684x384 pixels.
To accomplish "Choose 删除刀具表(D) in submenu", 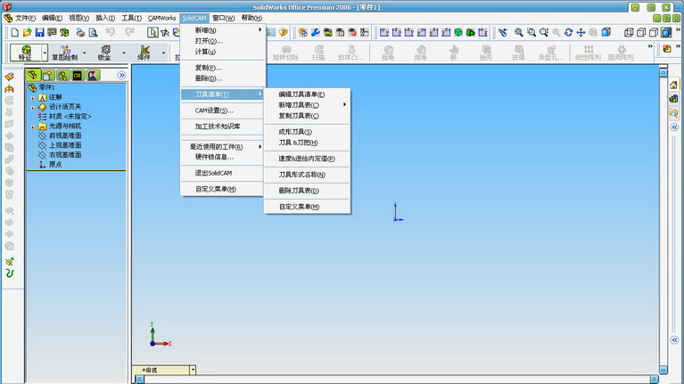I will point(307,191).
